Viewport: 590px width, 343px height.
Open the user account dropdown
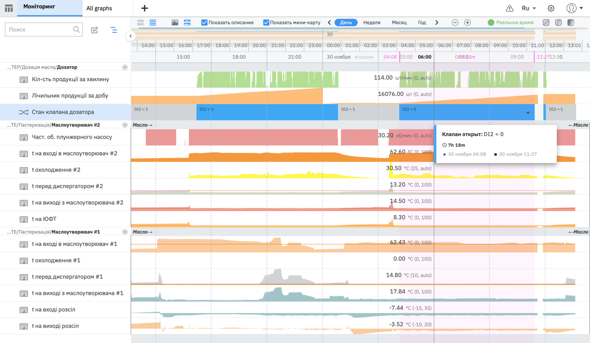point(575,8)
